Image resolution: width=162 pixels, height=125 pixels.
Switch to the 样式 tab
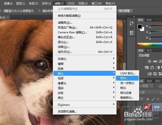pyautogui.click(x=149, y=51)
